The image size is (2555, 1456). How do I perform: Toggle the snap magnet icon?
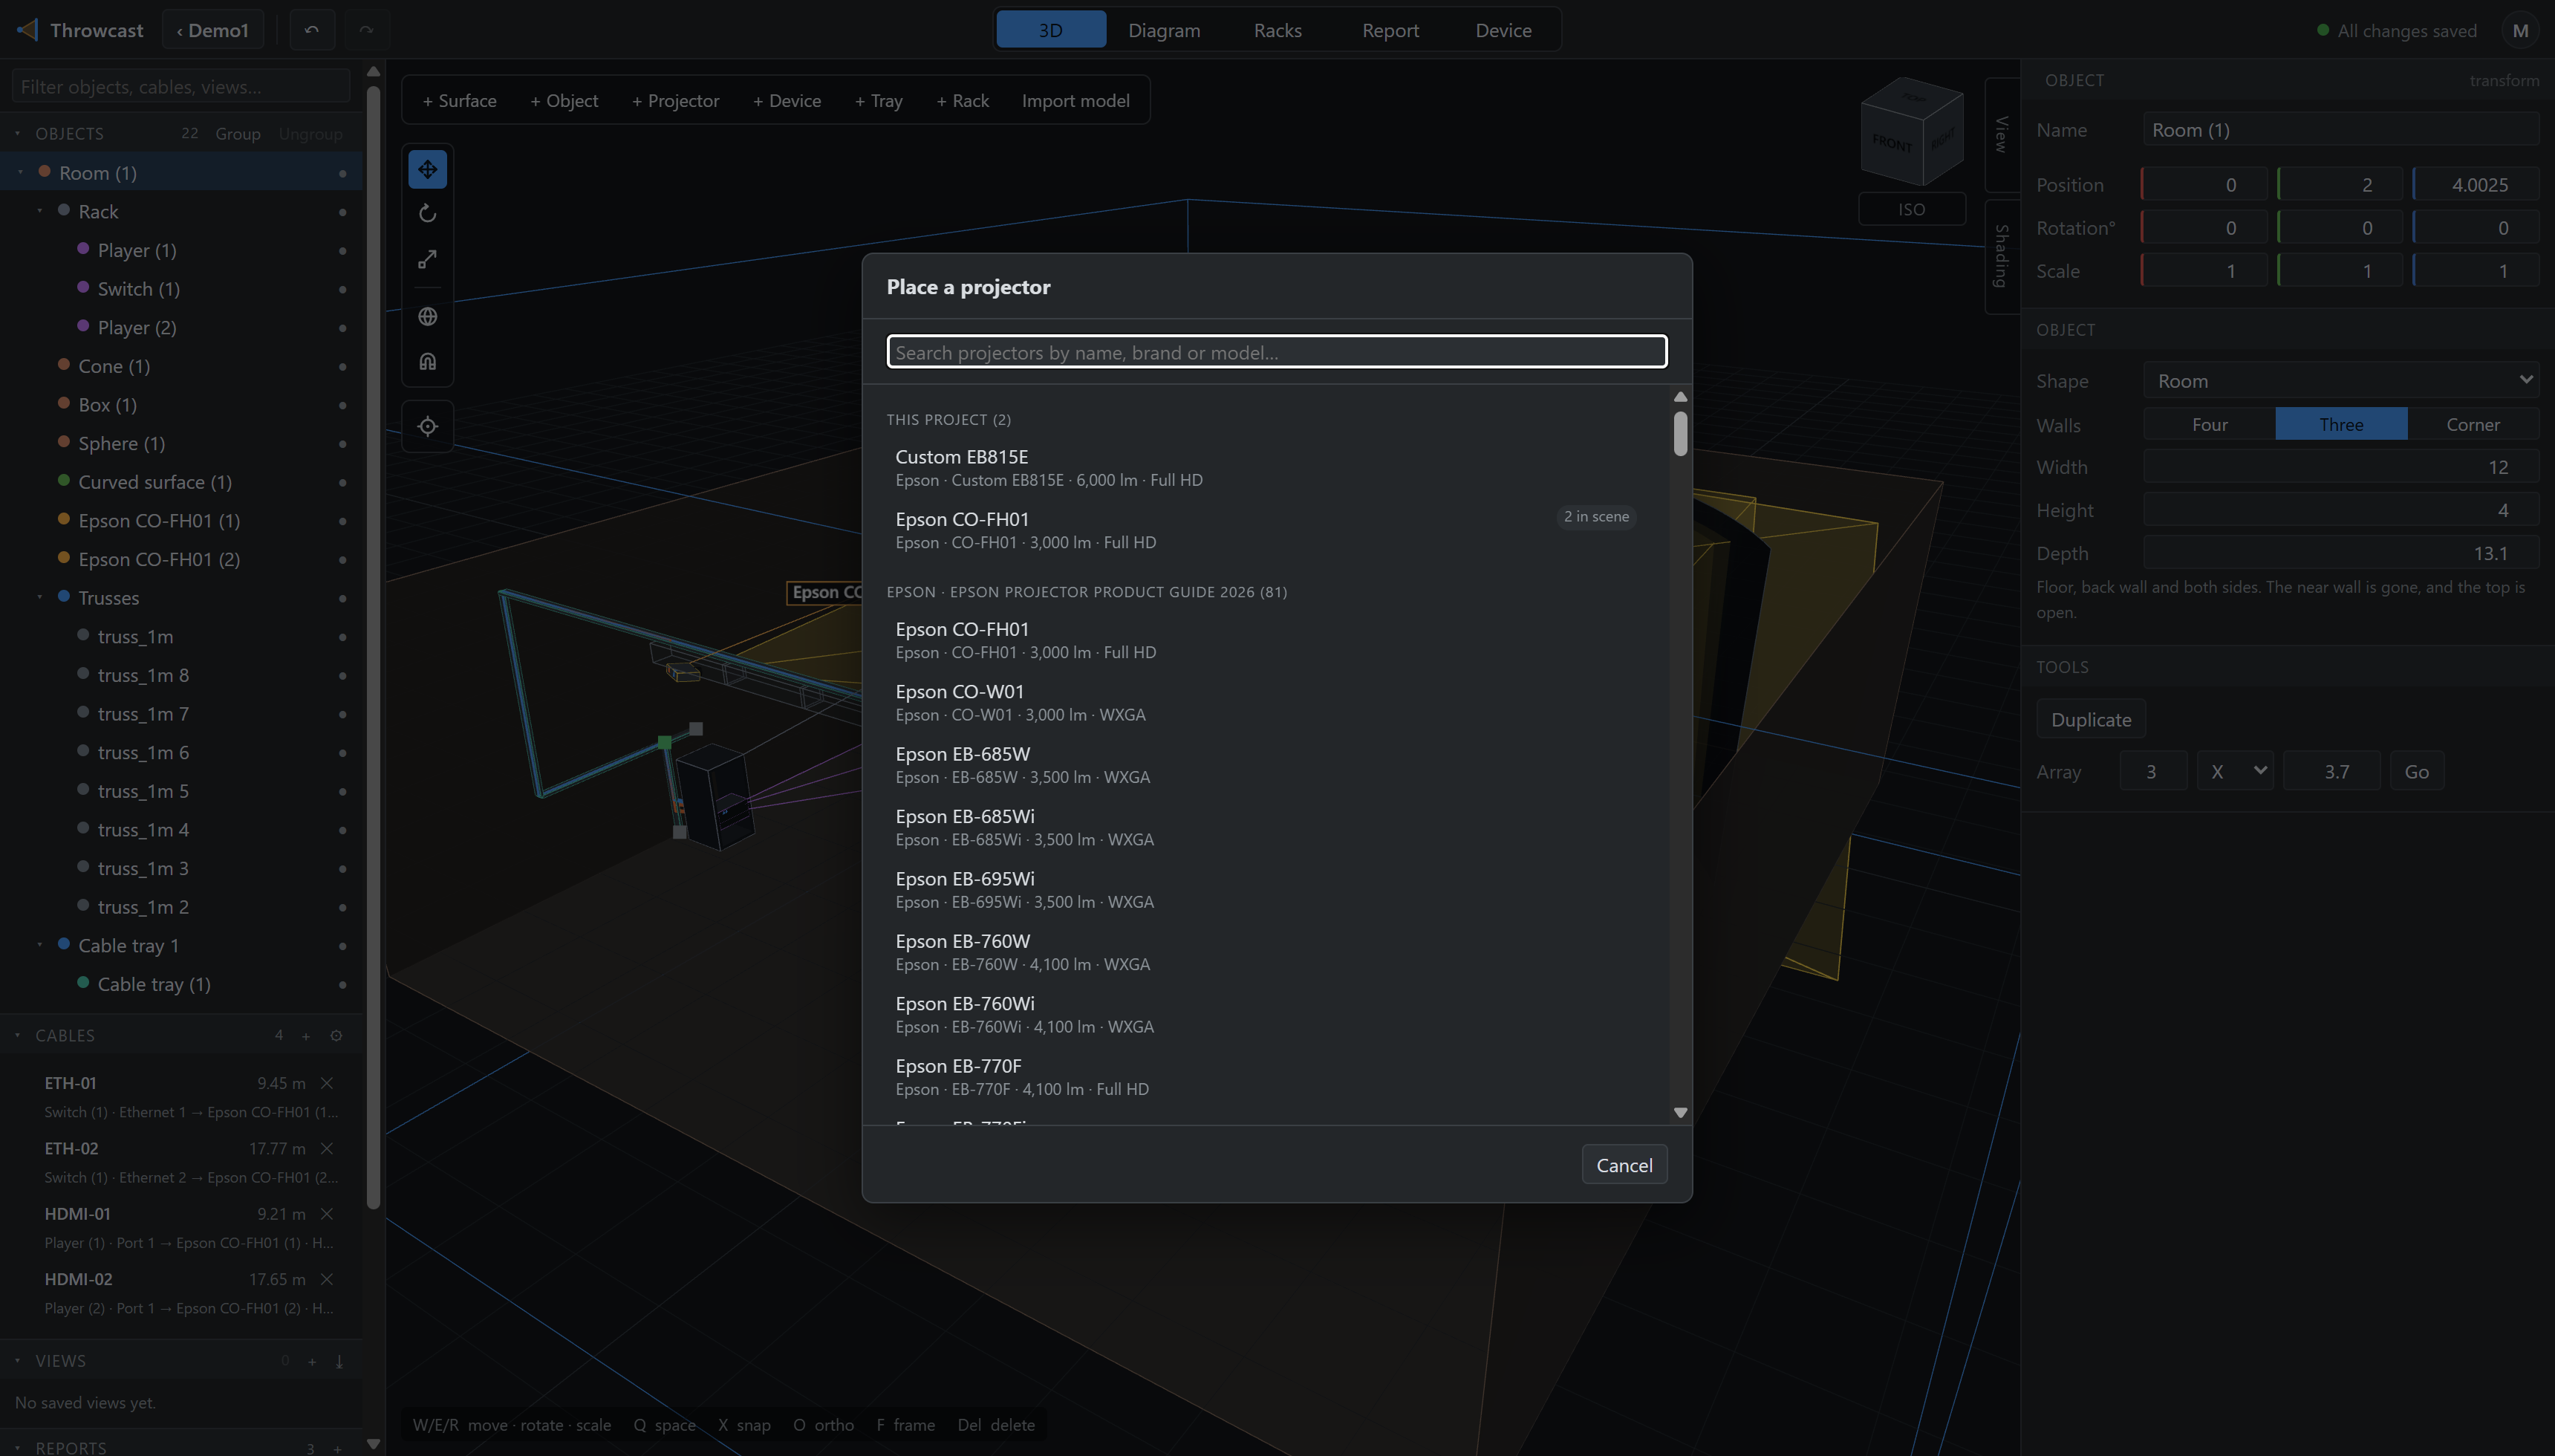(427, 361)
